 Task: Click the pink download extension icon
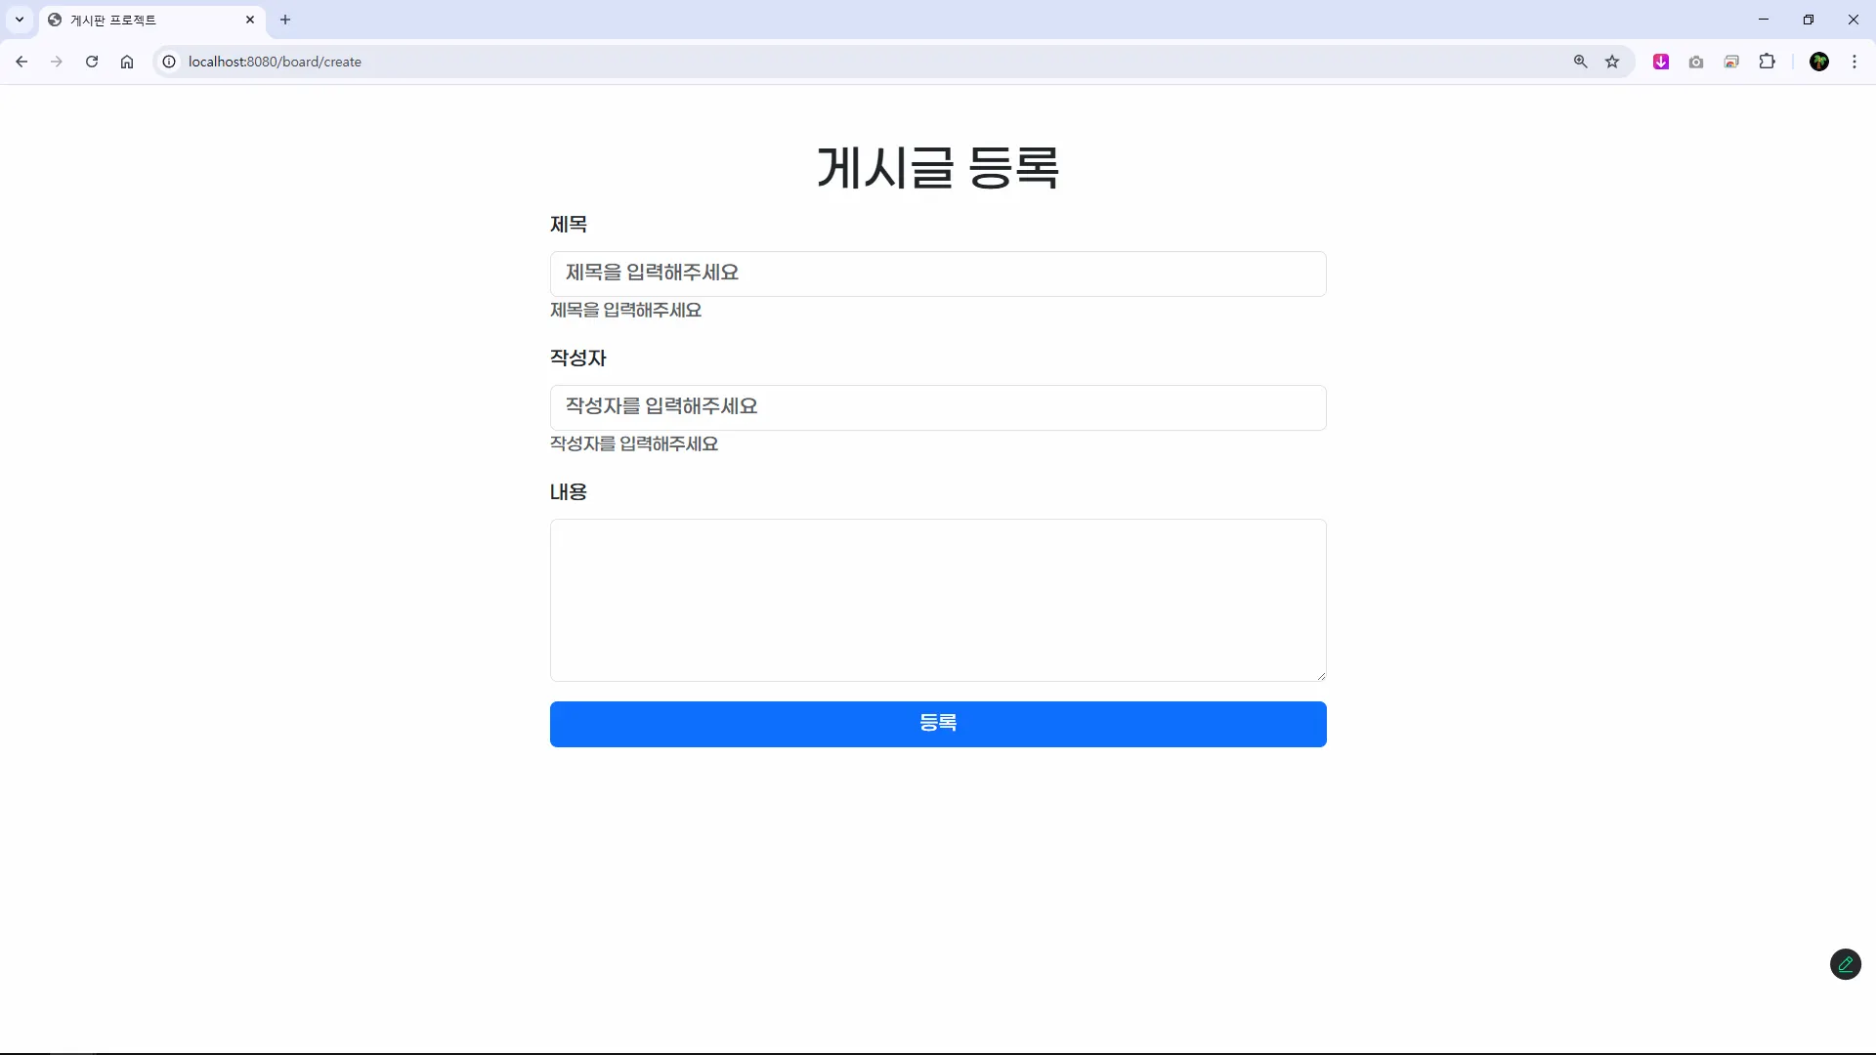(x=1661, y=62)
